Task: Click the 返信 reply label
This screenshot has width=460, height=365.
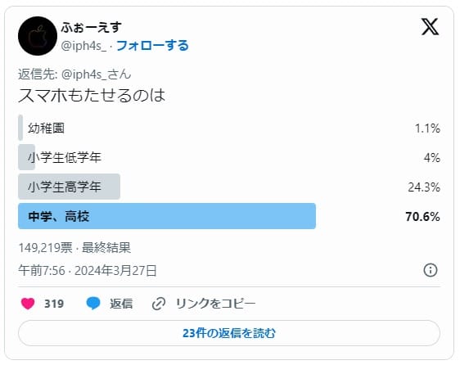Action: point(121,304)
